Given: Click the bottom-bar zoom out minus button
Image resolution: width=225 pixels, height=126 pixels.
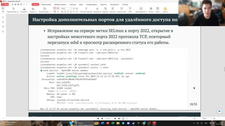Looking at the screenshot, I should pyautogui.click(x=194, y=119).
